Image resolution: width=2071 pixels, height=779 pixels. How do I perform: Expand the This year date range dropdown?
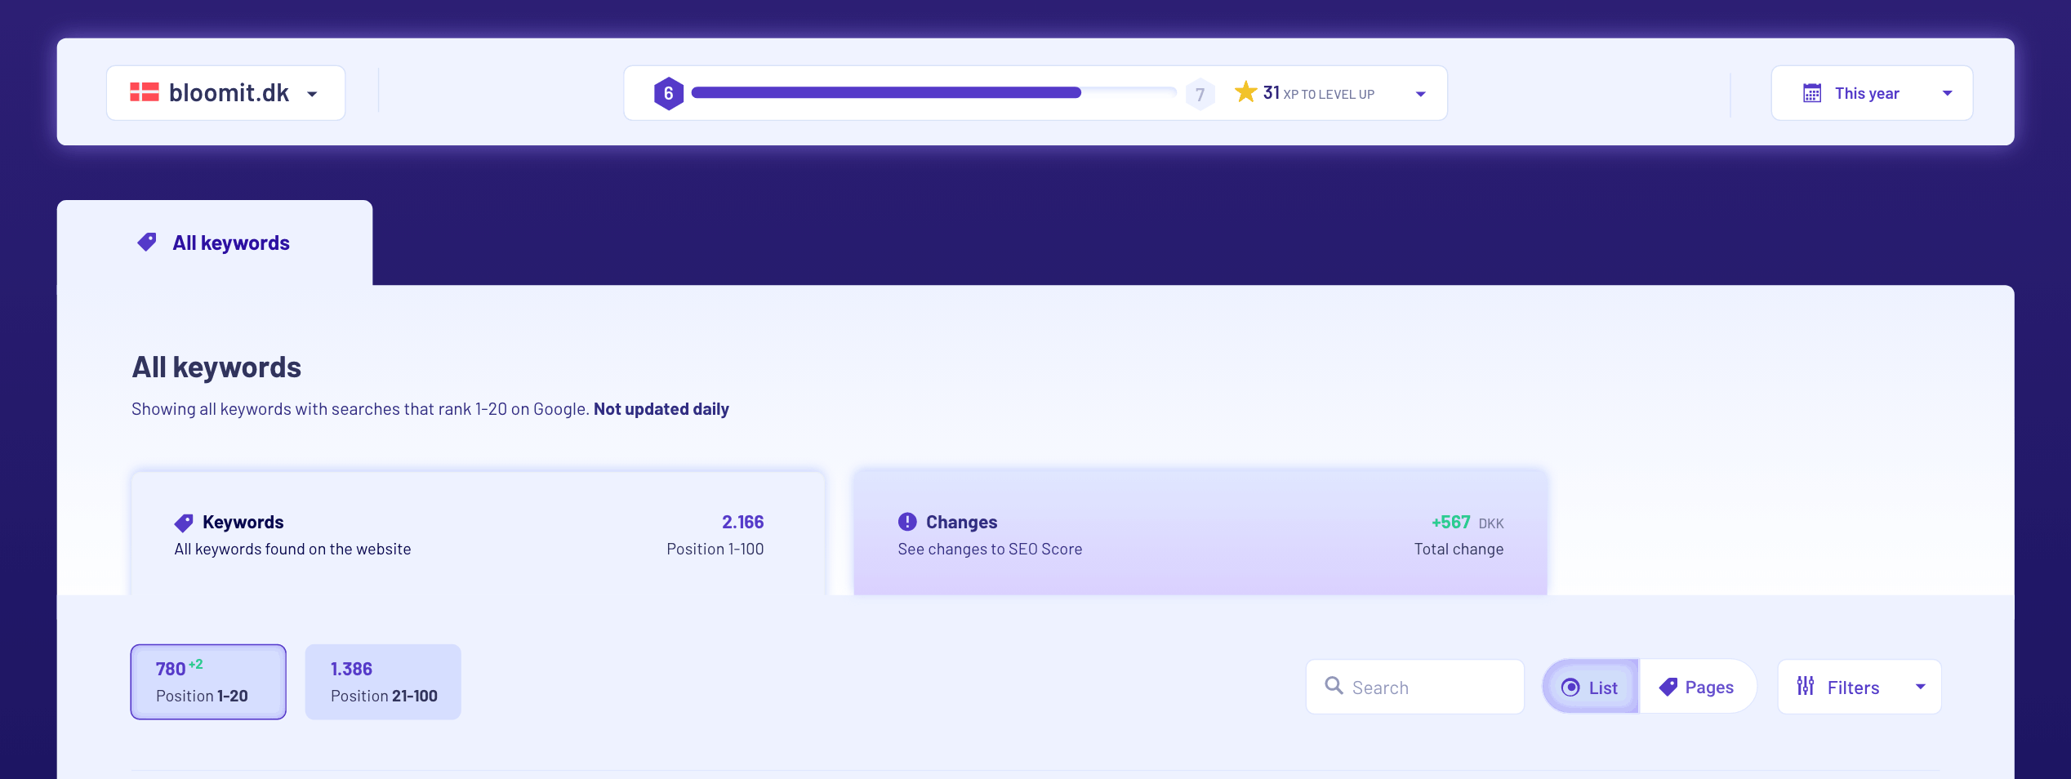(1948, 93)
